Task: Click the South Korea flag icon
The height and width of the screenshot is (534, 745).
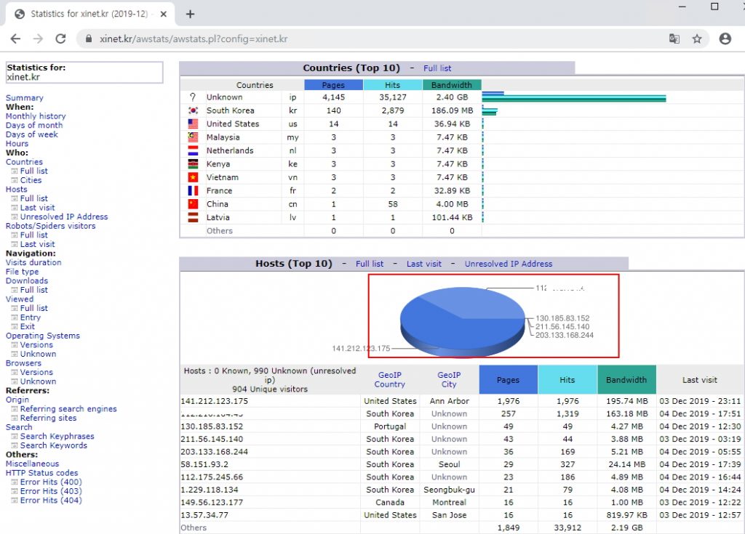Action: pos(193,110)
